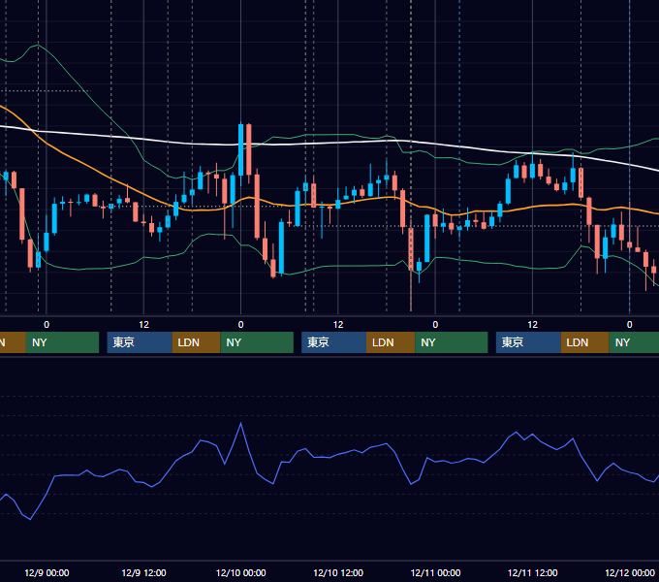Click the LDN session block on 12/9

197,342
